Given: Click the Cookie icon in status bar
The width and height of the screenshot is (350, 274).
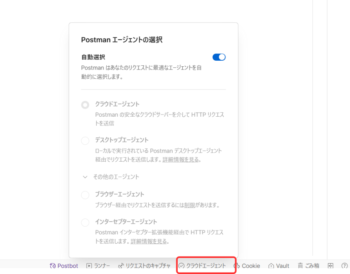Looking at the screenshot, I should click(x=237, y=266).
